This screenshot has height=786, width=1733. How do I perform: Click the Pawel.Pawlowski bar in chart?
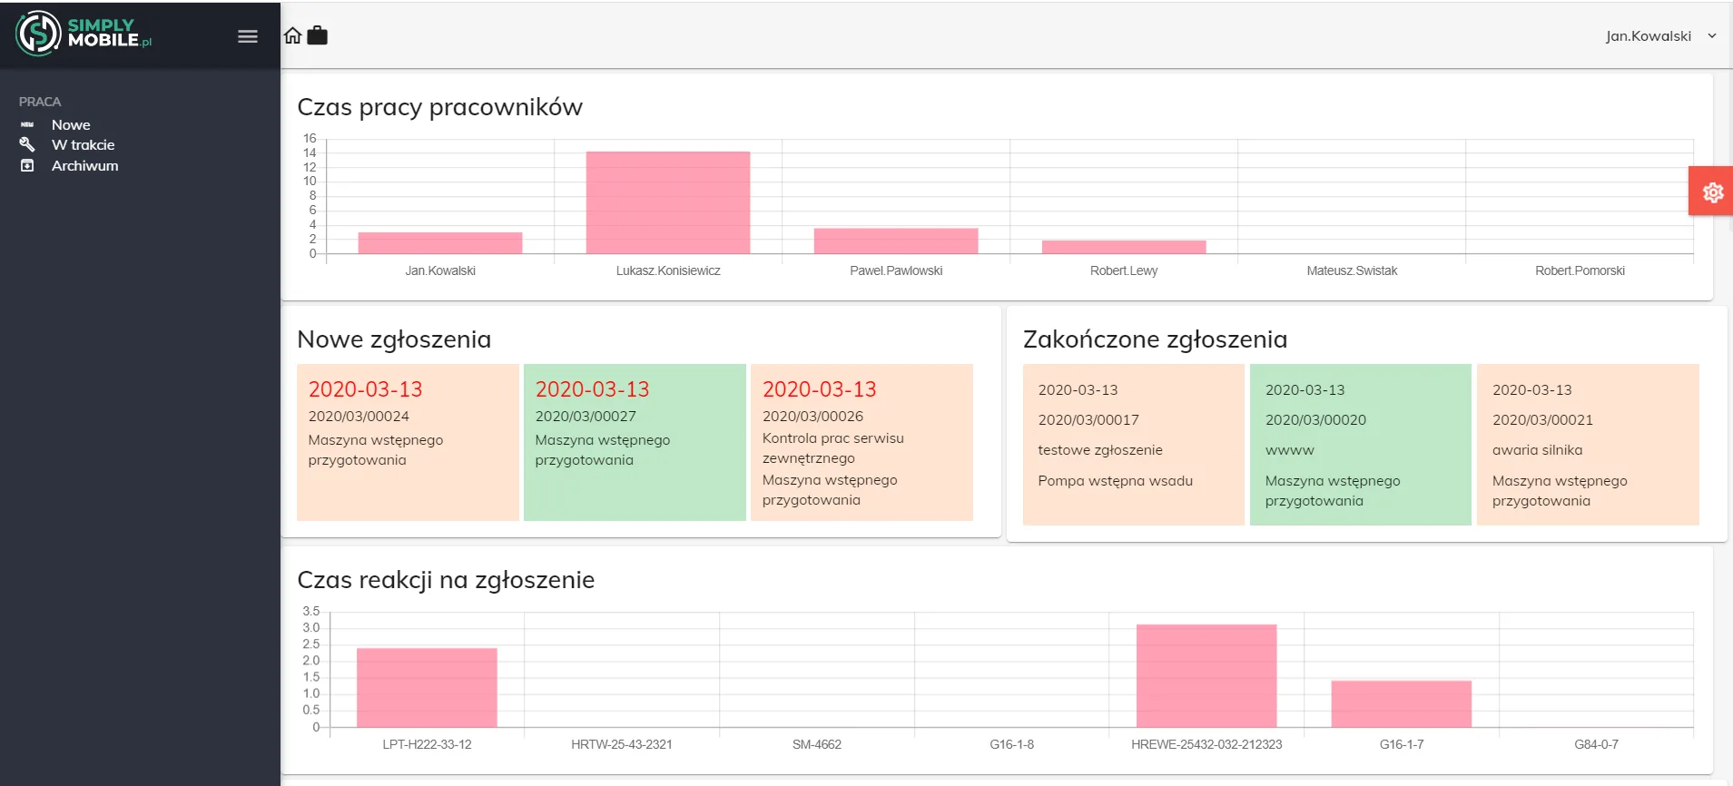point(896,241)
